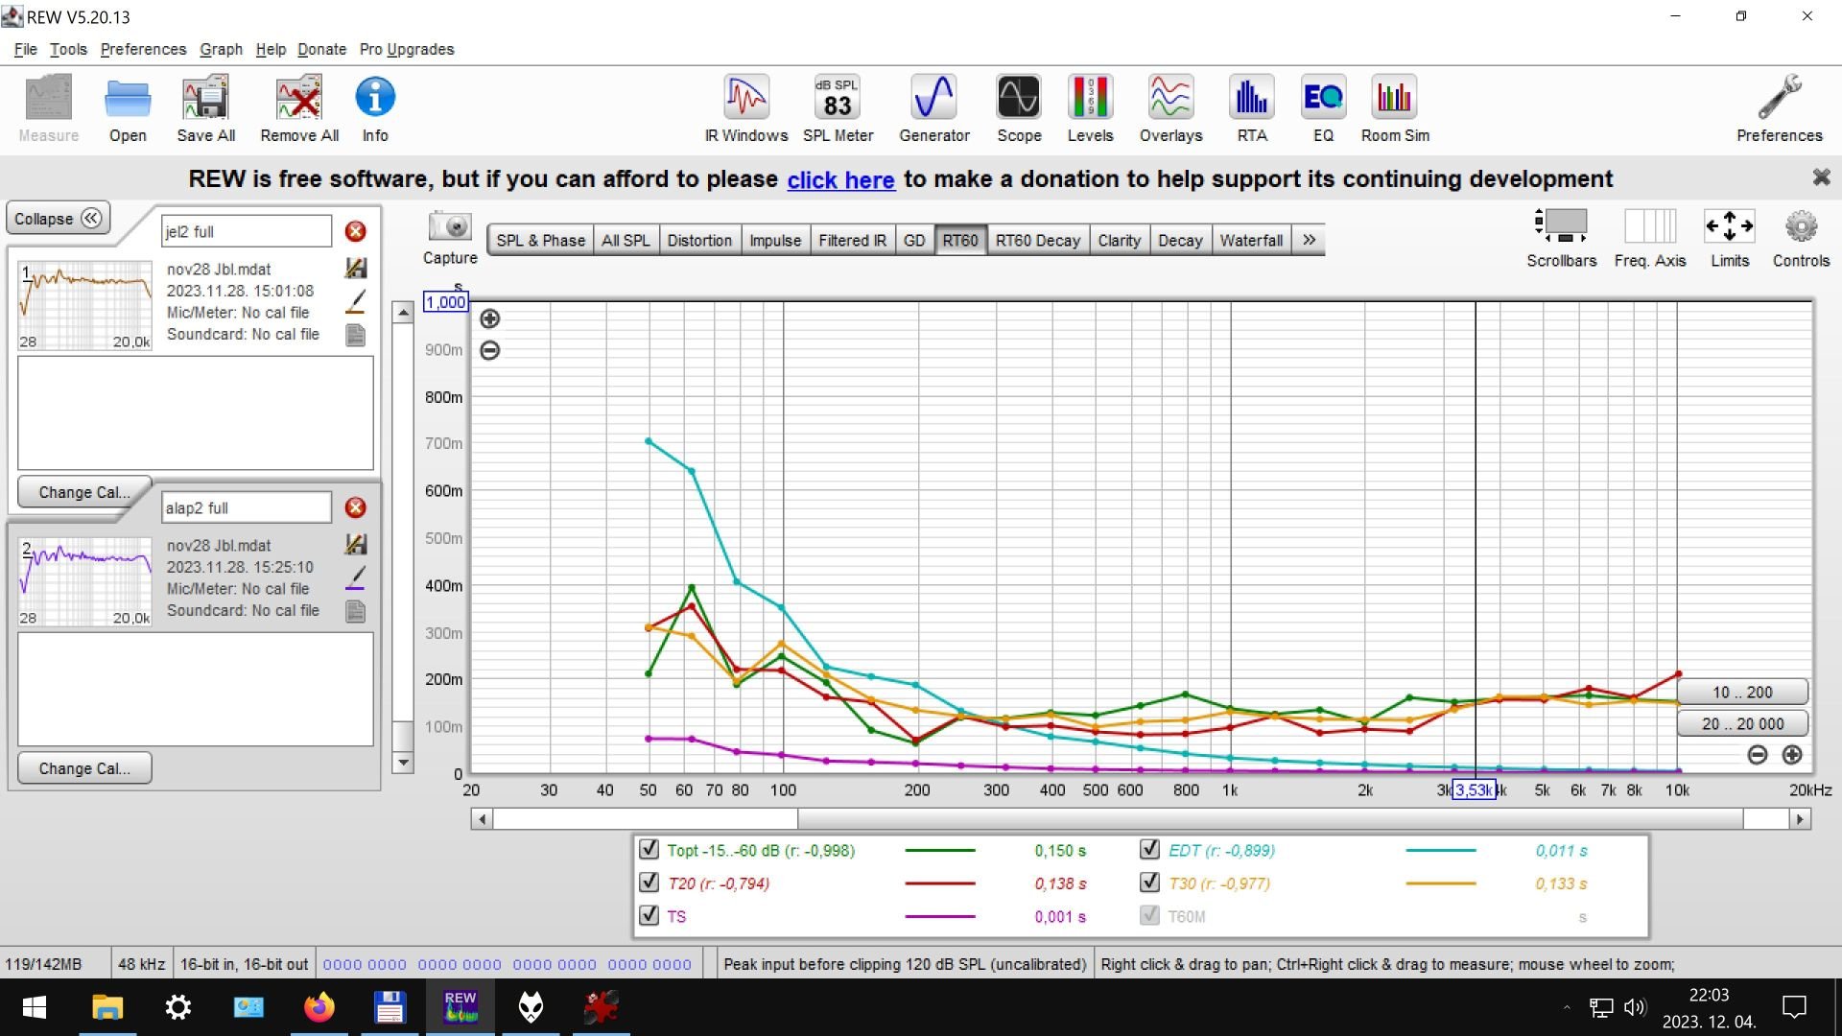The image size is (1842, 1036).
Task: Click the Capture camera icon
Action: click(449, 227)
